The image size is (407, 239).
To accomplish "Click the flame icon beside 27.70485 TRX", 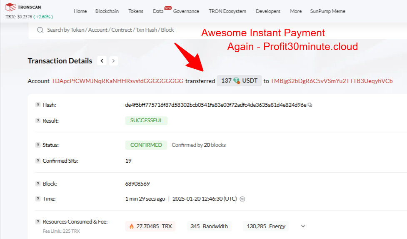I will [131, 226].
